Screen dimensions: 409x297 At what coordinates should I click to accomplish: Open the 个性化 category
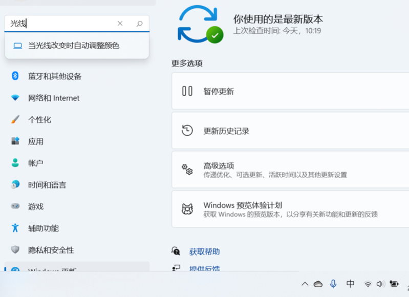coord(39,119)
